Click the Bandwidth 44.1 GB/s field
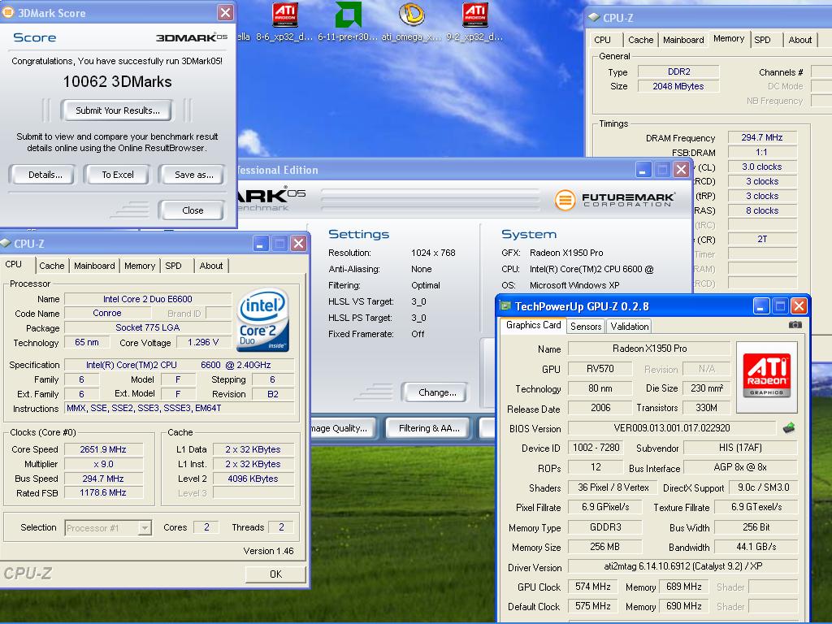This screenshot has height=624, width=832. click(x=756, y=547)
